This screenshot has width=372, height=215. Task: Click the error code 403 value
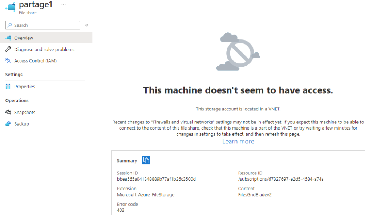click(121, 210)
